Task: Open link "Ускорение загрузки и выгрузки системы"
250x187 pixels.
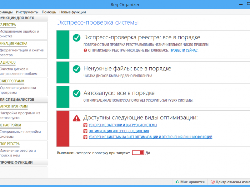Action: click(x=123, y=125)
